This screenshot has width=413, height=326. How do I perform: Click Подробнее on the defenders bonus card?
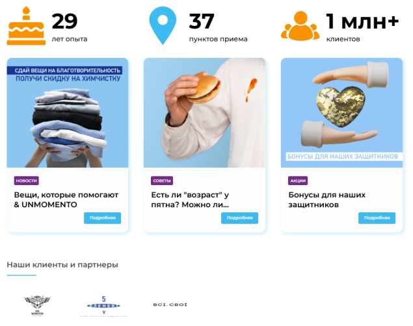pos(377,218)
